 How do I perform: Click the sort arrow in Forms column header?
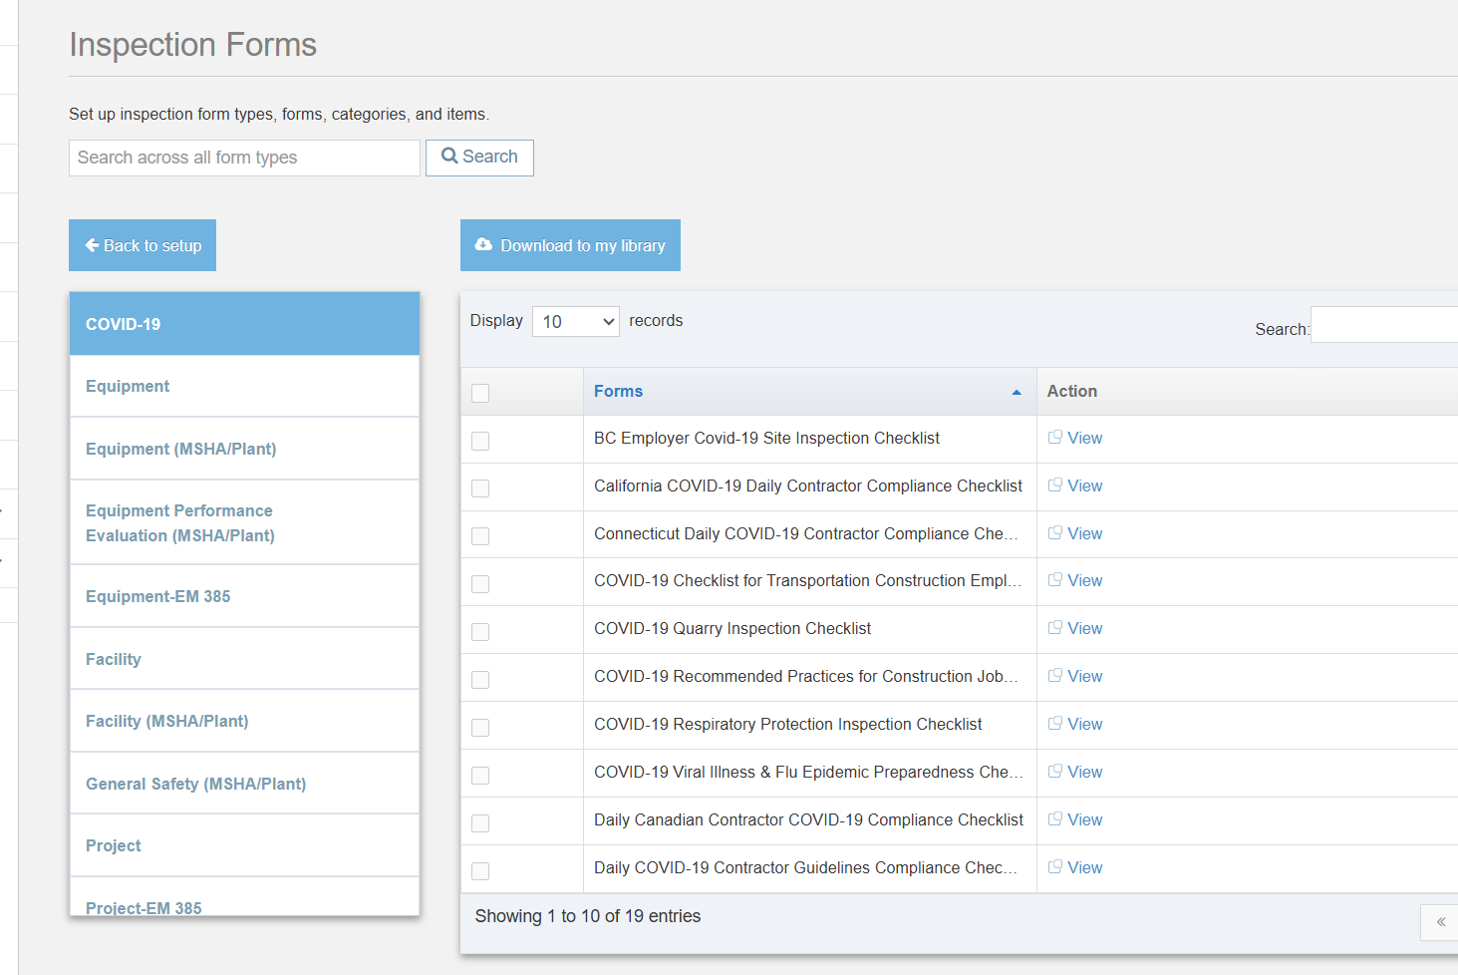pyautogui.click(x=1017, y=392)
